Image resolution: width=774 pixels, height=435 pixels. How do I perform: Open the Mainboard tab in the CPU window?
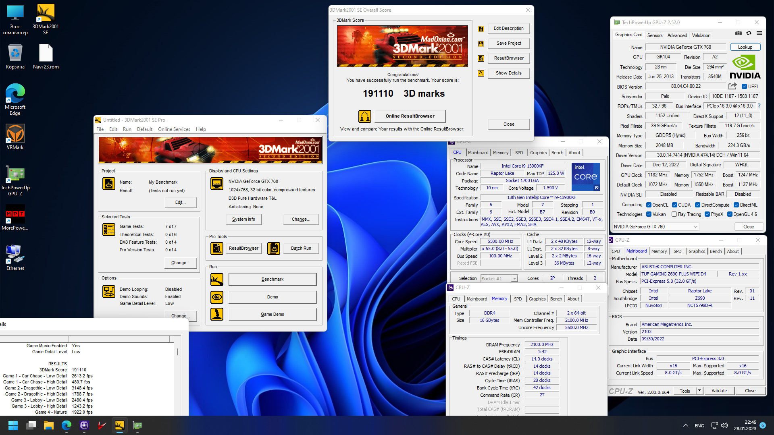478,153
